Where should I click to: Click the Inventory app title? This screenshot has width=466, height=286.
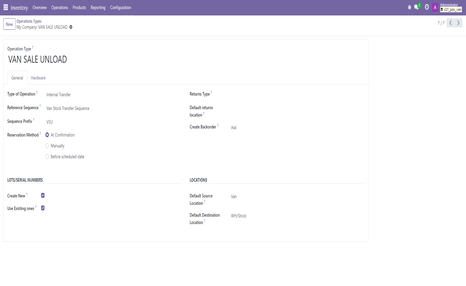coord(19,8)
